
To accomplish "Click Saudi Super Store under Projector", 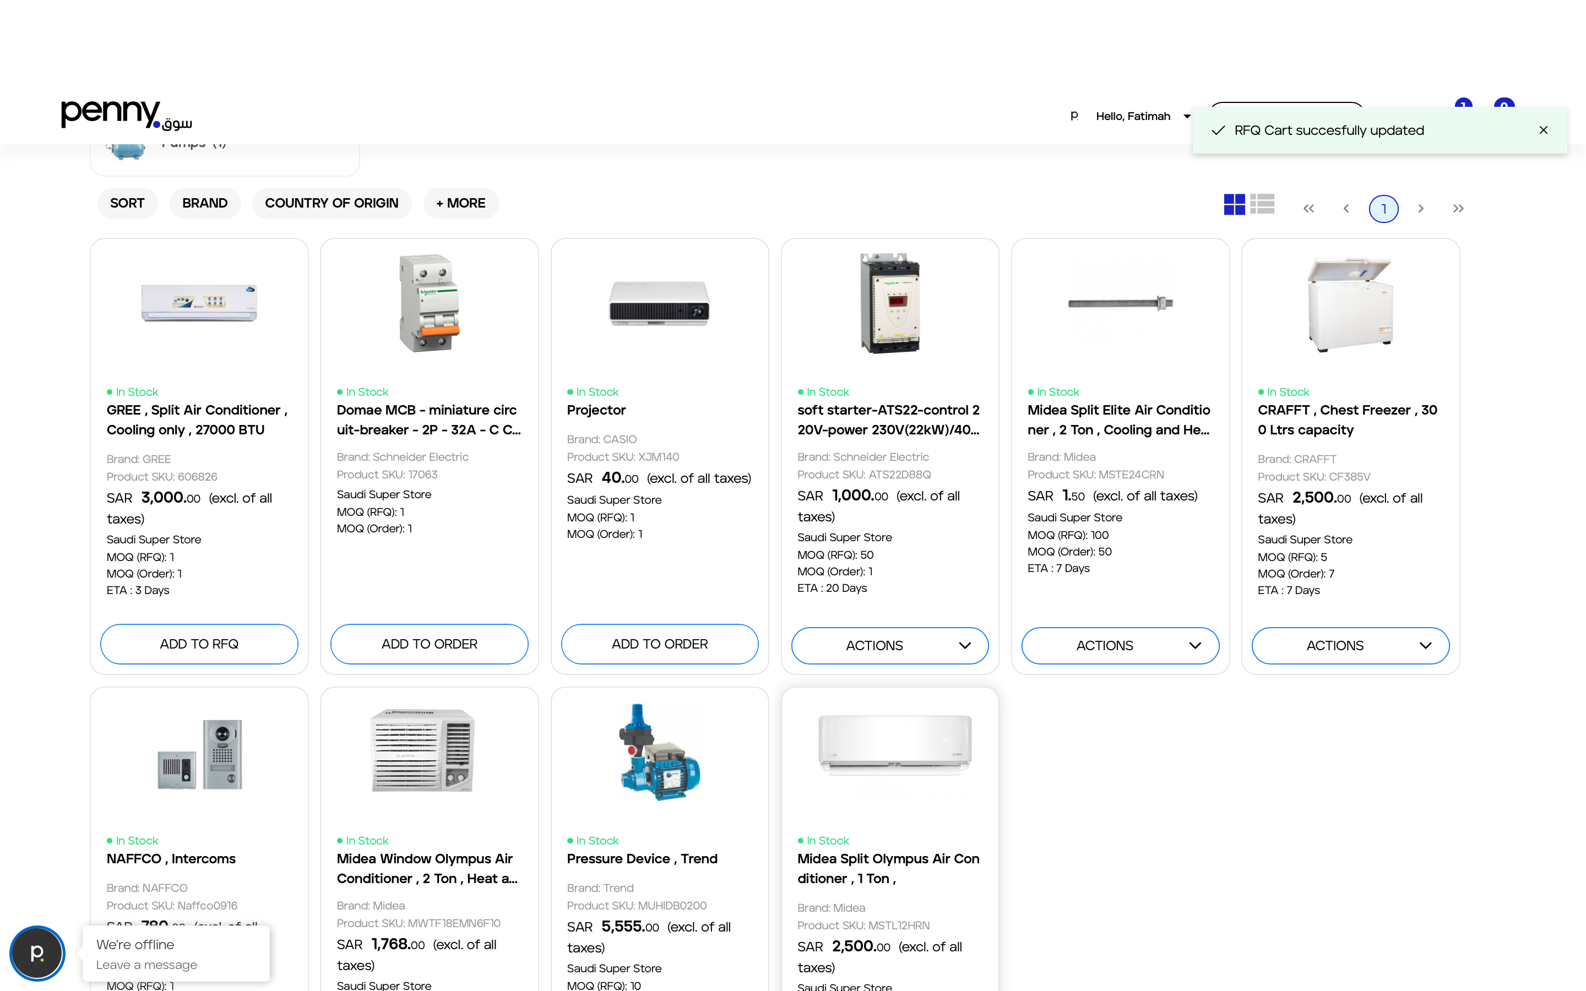I will coord(613,499).
